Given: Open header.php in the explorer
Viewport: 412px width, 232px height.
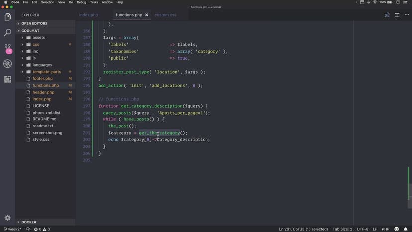Looking at the screenshot, I should click(x=43, y=92).
